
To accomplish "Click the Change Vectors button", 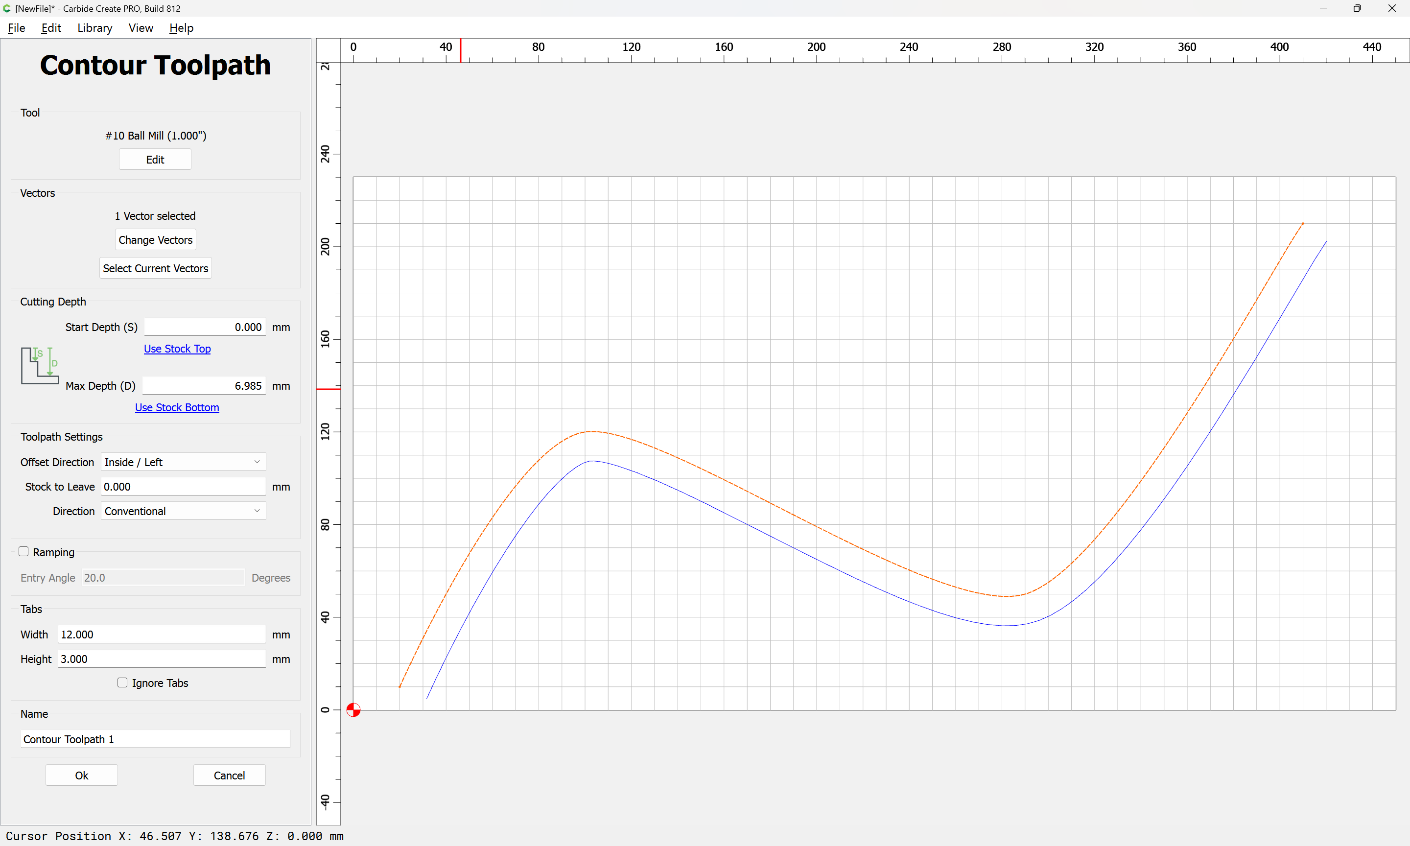I will click(156, 240).
